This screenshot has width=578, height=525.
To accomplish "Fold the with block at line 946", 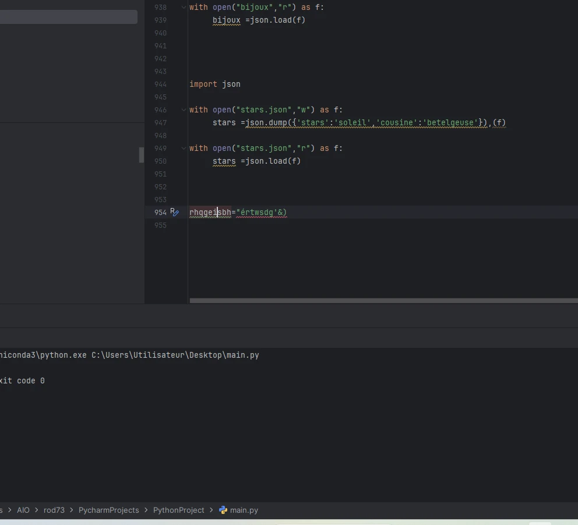I will point(184,110).
